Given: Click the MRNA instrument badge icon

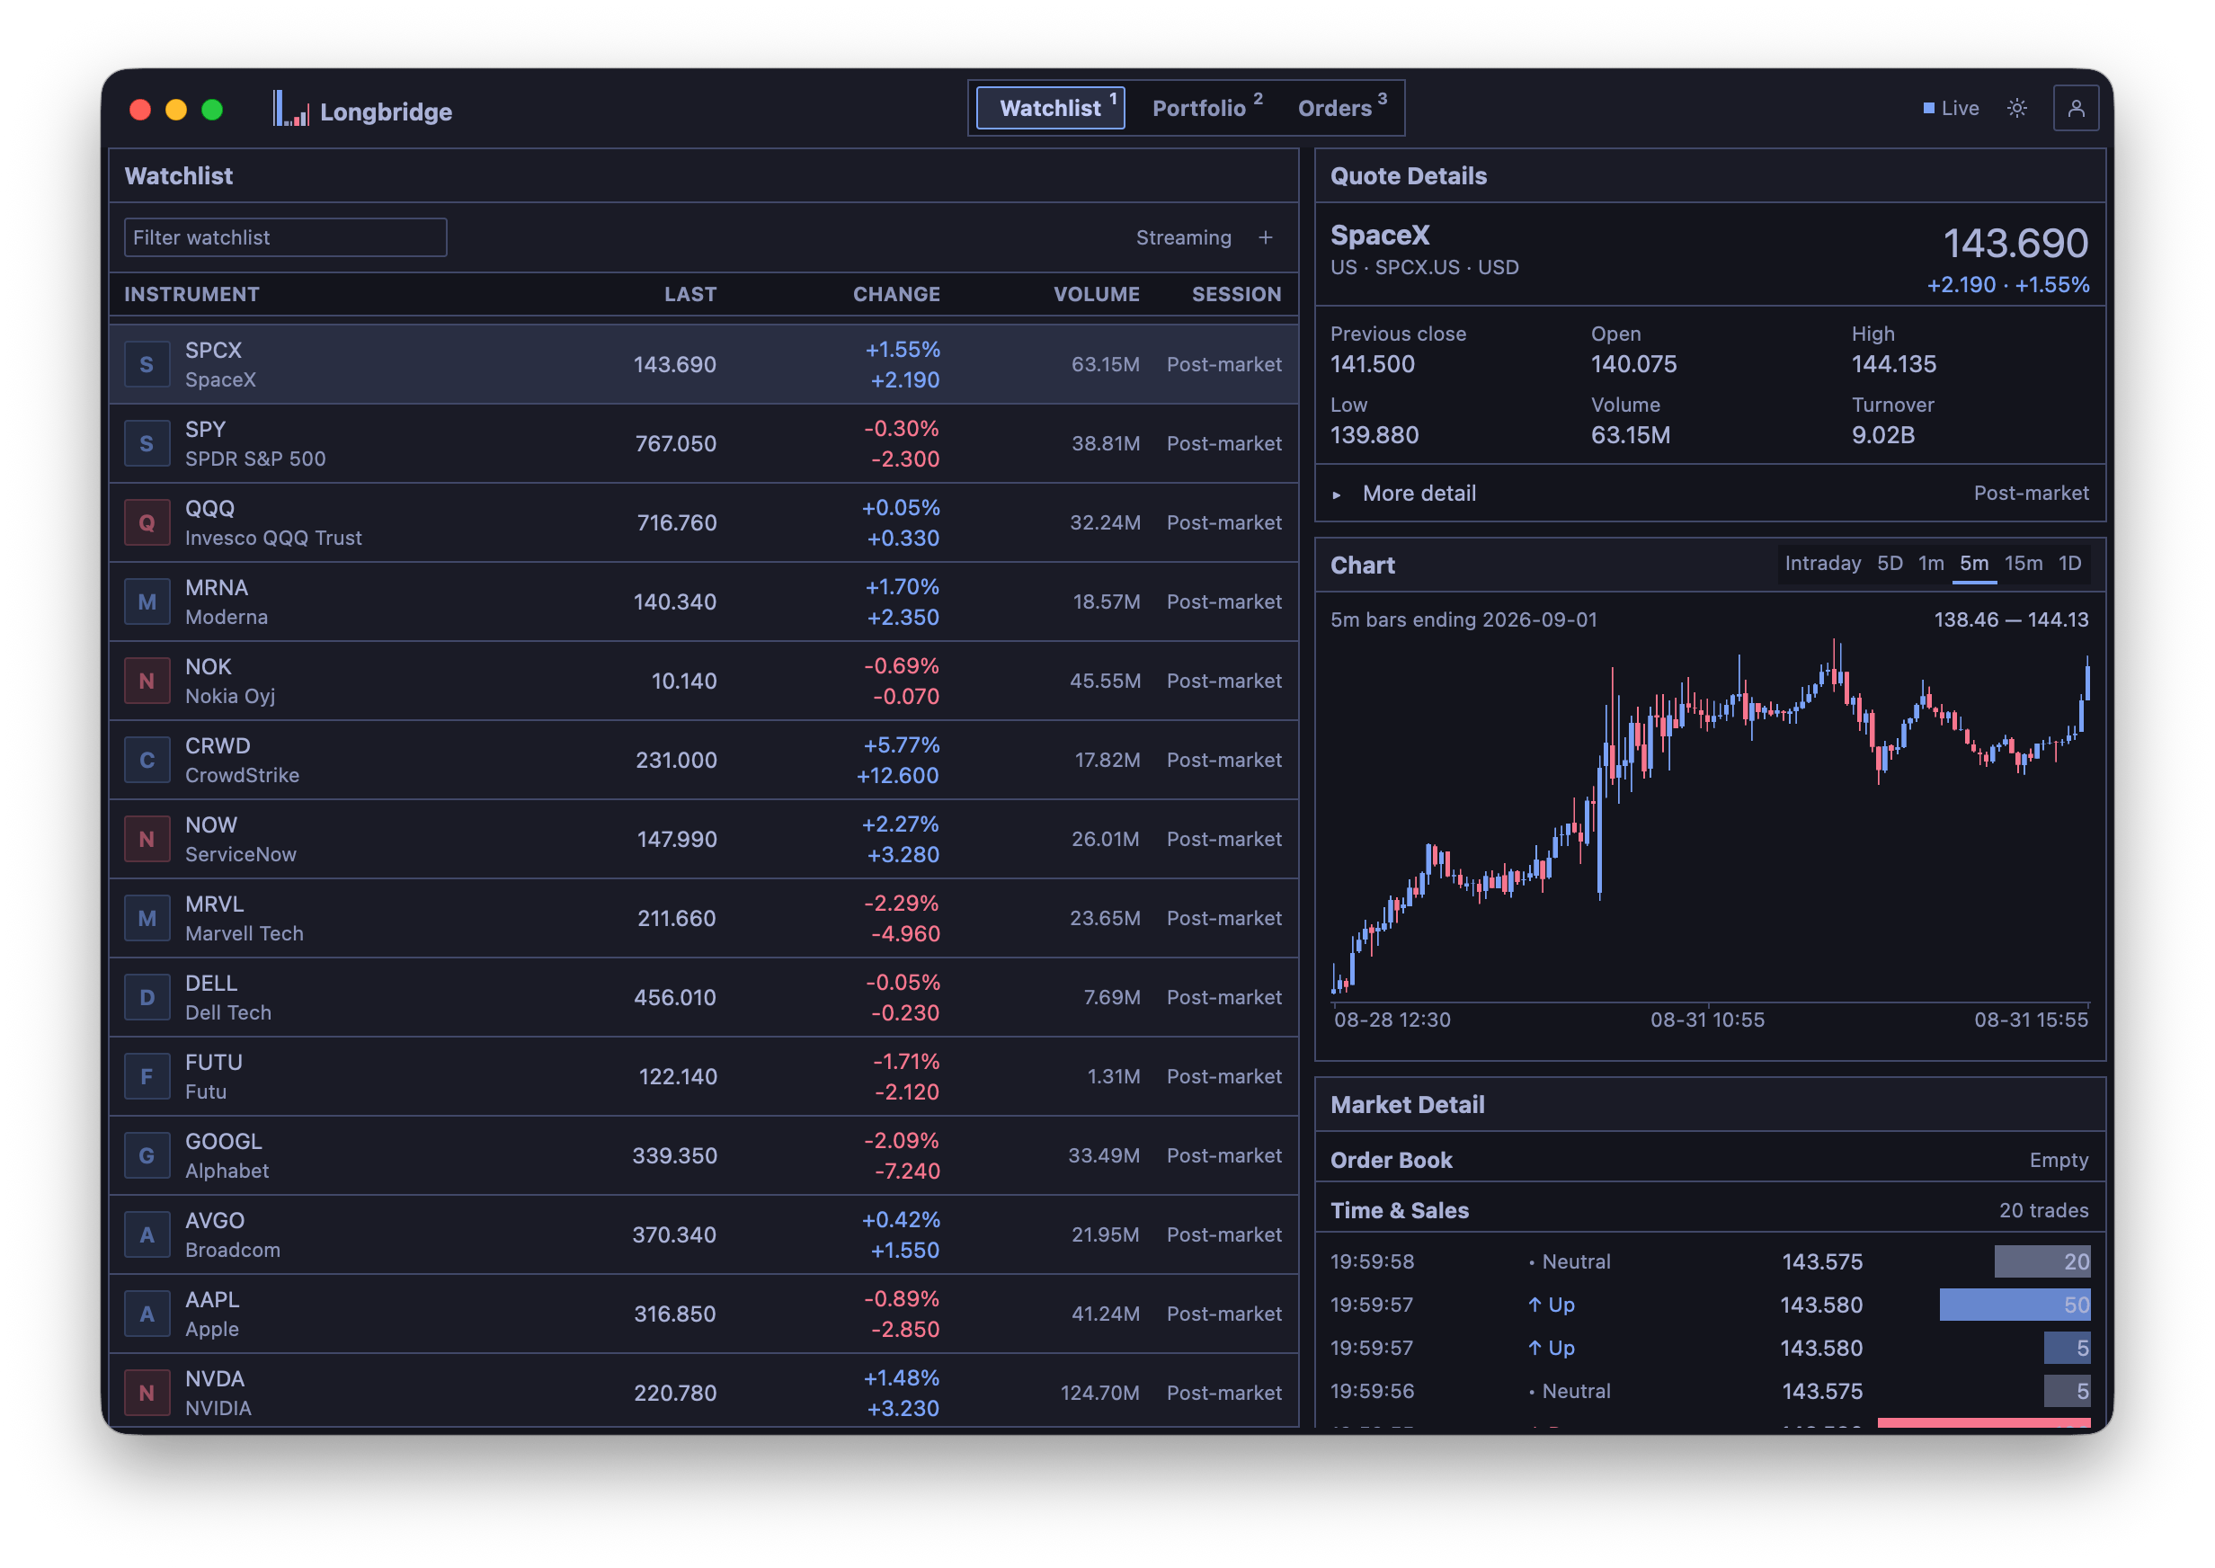Looking at the screenshot, I should click(x=147, y=601).
